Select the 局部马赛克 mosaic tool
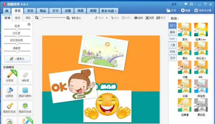Screen dimensions: 215x124 [x=25, y=93]
